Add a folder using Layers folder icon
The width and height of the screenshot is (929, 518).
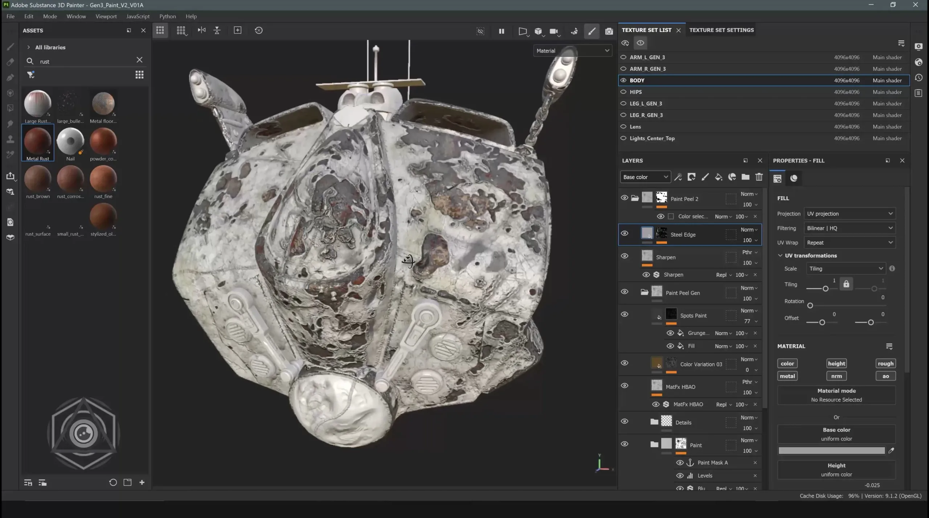tap(745, 177)
